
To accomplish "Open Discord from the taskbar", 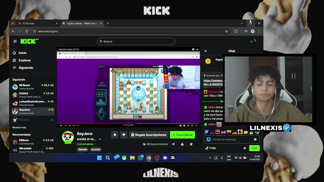I will (165, 158).
